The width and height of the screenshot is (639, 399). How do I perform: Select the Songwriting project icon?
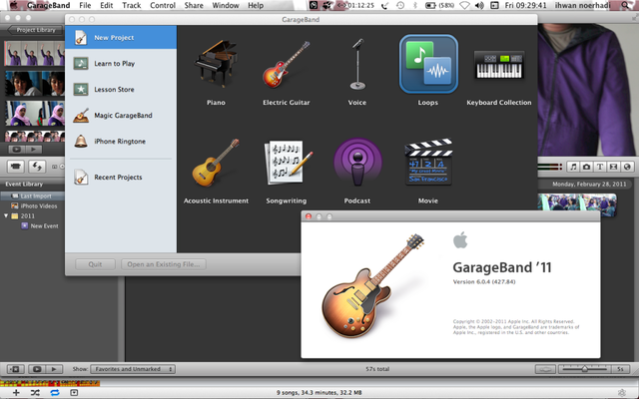[x=287, y=163]
